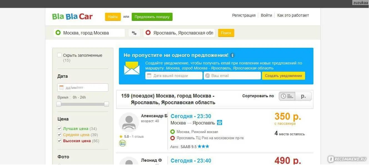
Task: Click the Дата вашей поездки field
Action: pyautogui.click(x=174, y=76)
